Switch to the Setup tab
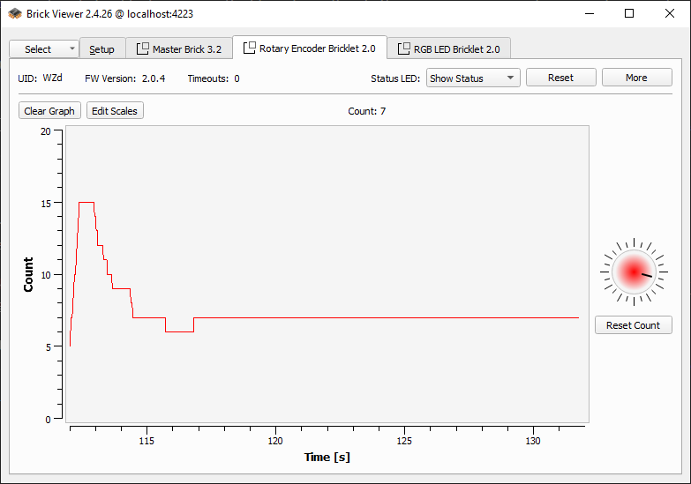 tap(101, 49)
